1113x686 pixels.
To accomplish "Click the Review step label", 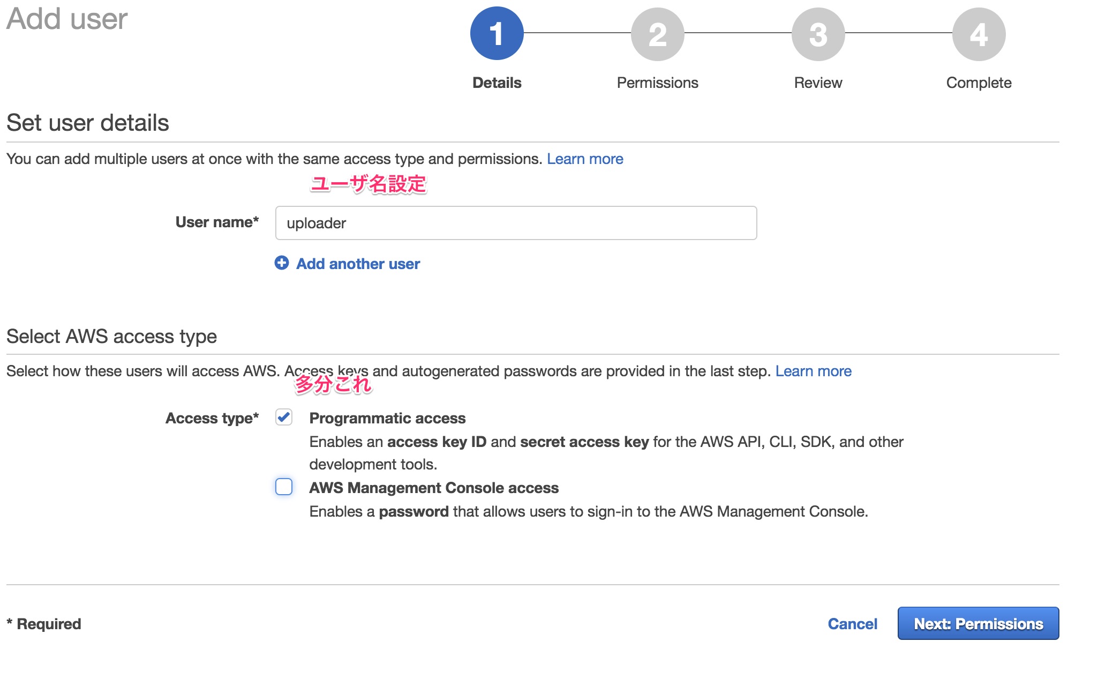I will pos(818,83).
